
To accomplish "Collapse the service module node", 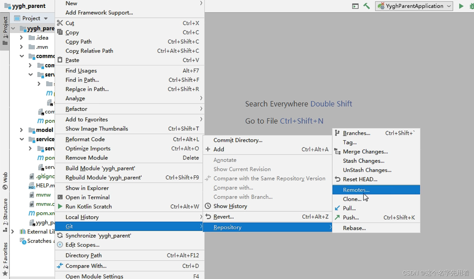I will (22, 139).
